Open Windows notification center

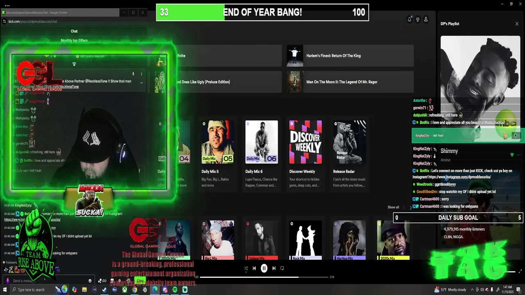519,290
